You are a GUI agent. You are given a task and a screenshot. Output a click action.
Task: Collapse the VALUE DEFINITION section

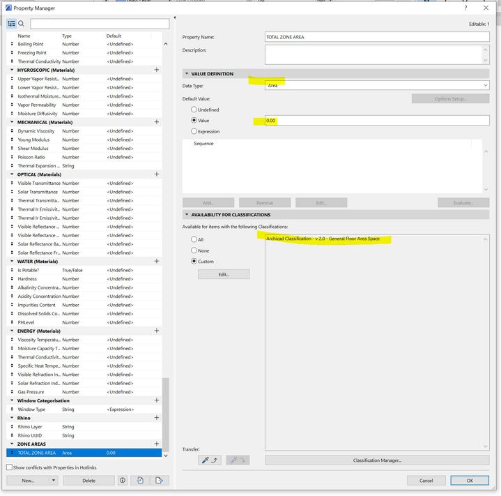click(x=187, y=73)
